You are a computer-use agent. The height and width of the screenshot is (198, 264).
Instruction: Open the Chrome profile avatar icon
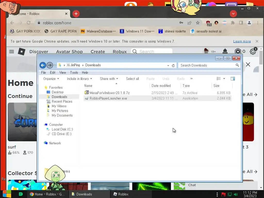tap(249, 23)
